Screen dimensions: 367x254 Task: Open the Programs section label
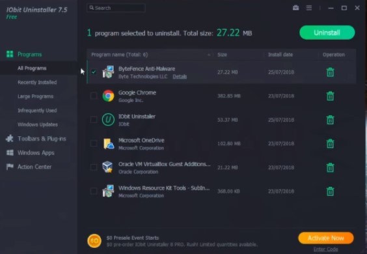coord(30,54)
